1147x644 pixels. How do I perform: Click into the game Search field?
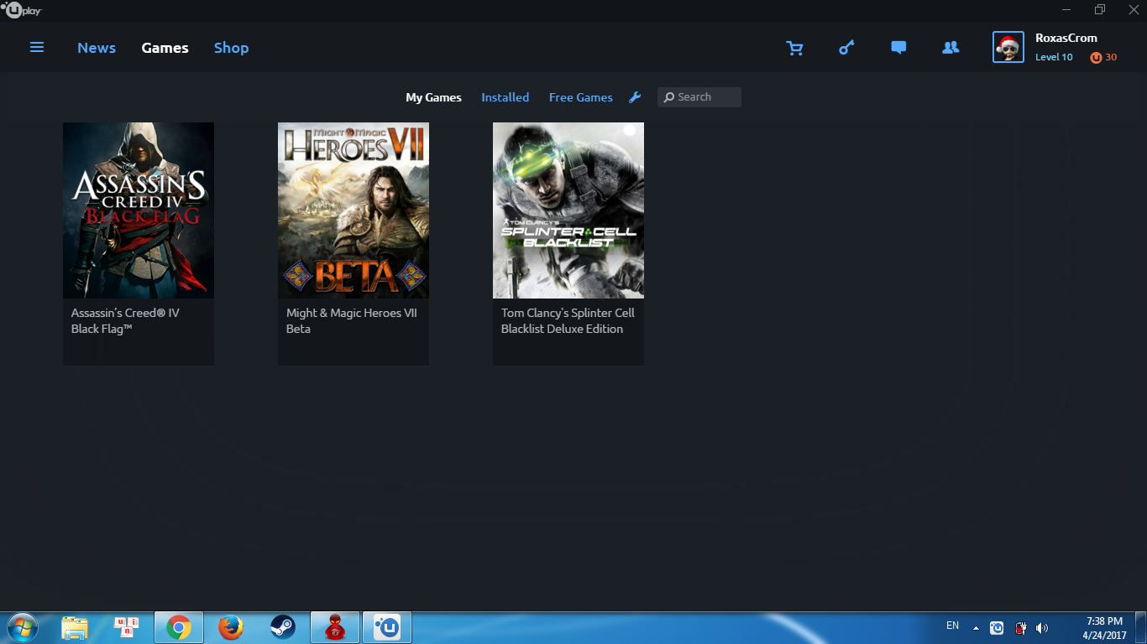699,97
